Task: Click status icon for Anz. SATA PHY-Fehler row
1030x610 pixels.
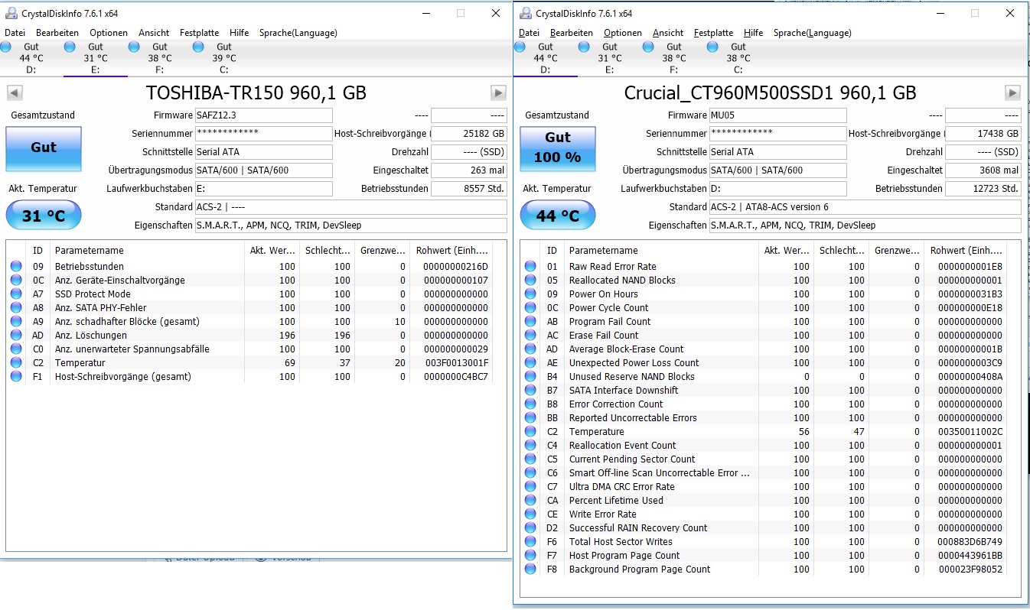Action: point(16,308)
